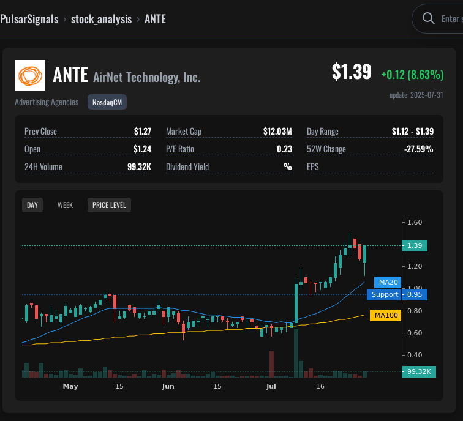Click the Day Range label
This screenshot has height=421, width=463.
pyautogui.click(x=323, y=132)
